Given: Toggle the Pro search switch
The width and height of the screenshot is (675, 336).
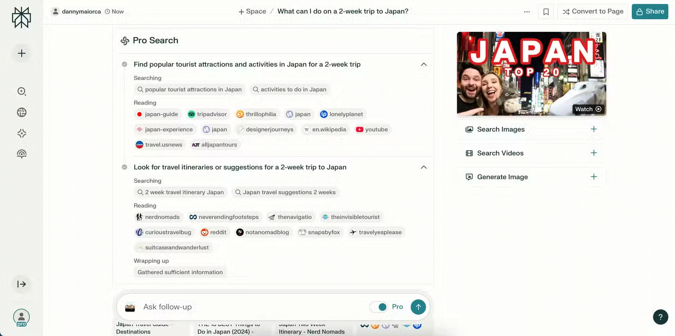Looking at the screenshot, I should click(x=379, y=307).
